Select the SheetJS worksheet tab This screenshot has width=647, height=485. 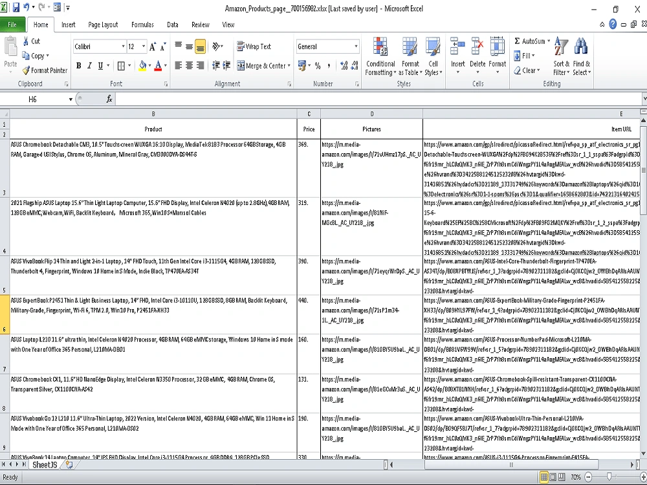(x=45, y=465)
